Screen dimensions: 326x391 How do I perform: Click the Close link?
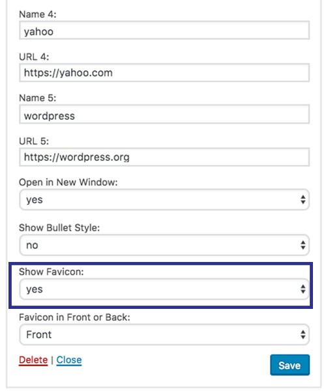click(69, 360)
